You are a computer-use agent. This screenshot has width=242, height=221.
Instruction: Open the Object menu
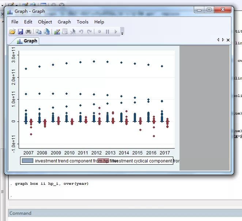tap(45, 22)
